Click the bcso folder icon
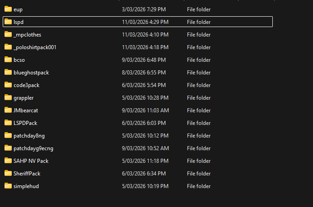 click(x=8, y=60)
